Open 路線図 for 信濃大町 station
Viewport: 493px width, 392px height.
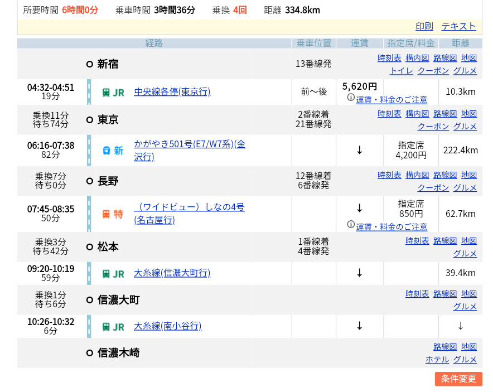pos(445,294)
